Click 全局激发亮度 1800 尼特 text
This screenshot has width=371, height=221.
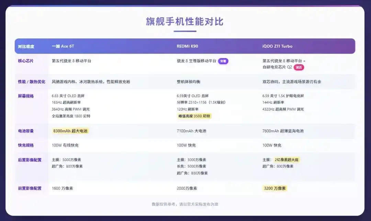(x=71, y=116)
